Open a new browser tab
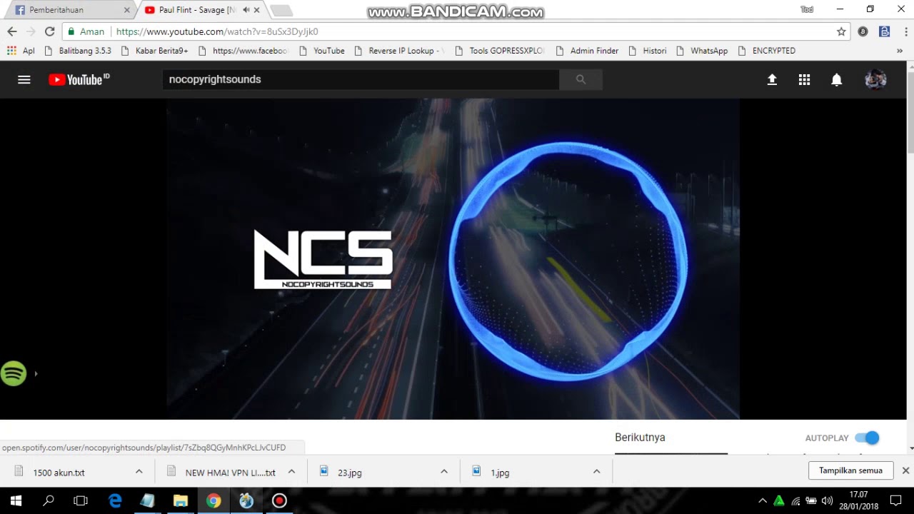This screenshot has width=914, height=514. click(281, 10)
